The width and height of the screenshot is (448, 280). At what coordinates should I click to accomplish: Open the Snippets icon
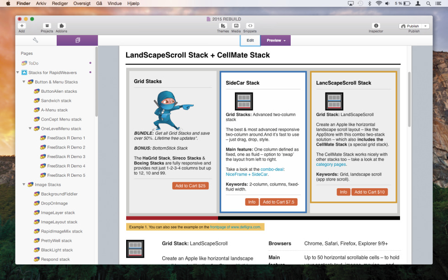[x=250, y=26]
